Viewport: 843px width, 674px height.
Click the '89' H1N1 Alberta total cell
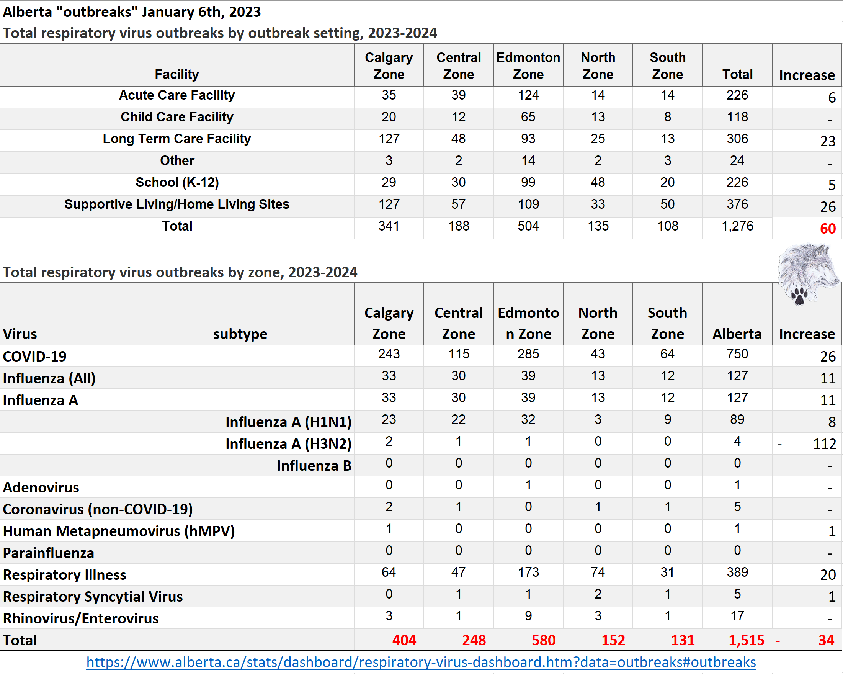[737, 420]
